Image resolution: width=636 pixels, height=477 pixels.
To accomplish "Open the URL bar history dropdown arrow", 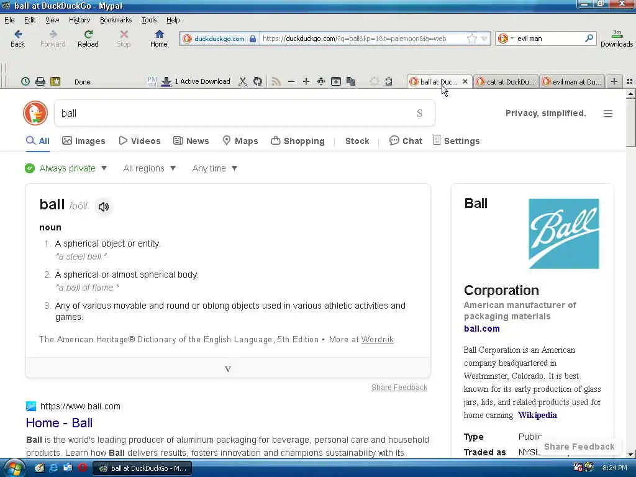I will pos(484,39).
